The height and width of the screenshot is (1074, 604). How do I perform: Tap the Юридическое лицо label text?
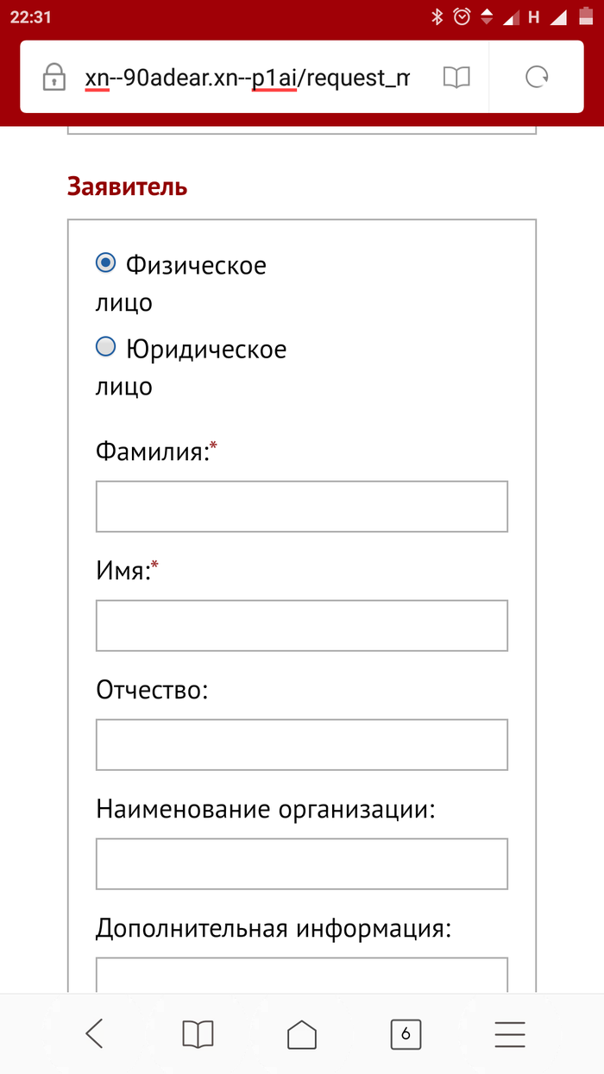(191, 368)
